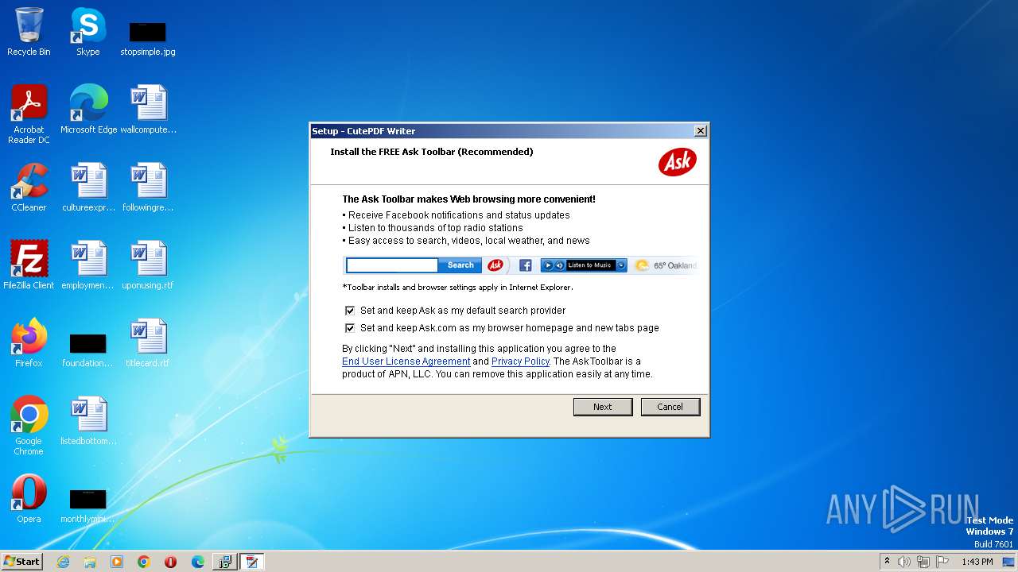Uncheck Ask as default search provider
Screen dimensions: 1018x572
pyautogui.click(x=350, y=311)
